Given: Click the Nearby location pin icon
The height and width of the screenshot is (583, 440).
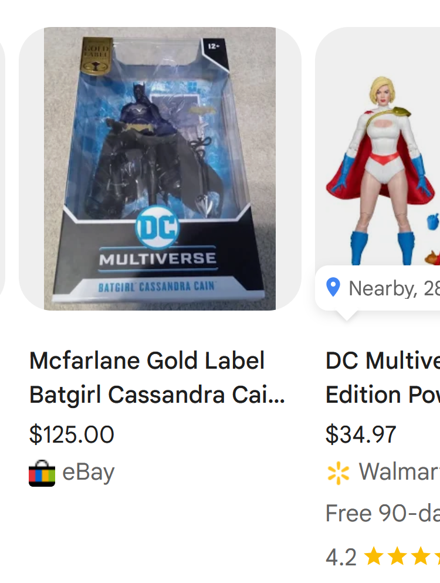Looking at the screenshot, I should coord(333,288).
